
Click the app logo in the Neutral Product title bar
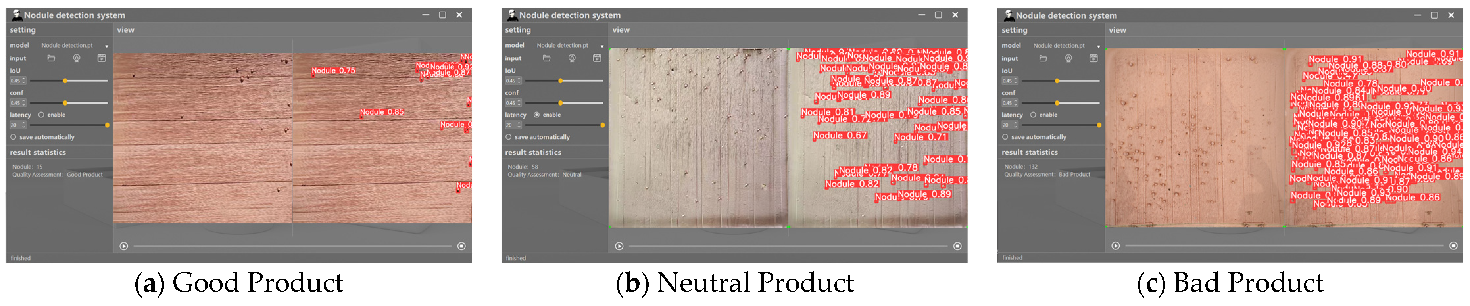(512, 15)
